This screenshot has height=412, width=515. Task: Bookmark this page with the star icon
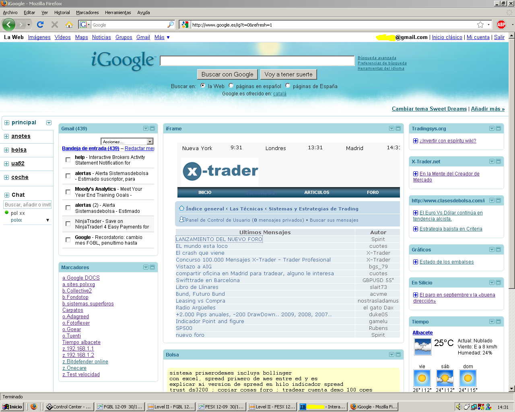point(480,25)
